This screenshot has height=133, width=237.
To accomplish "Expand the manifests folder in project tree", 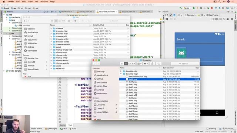I will pyautogui.click(x=7, y=17).
